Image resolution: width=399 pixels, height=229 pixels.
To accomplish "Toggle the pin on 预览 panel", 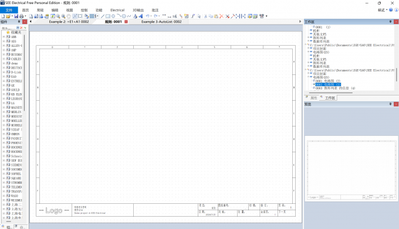I will [390, 104].
